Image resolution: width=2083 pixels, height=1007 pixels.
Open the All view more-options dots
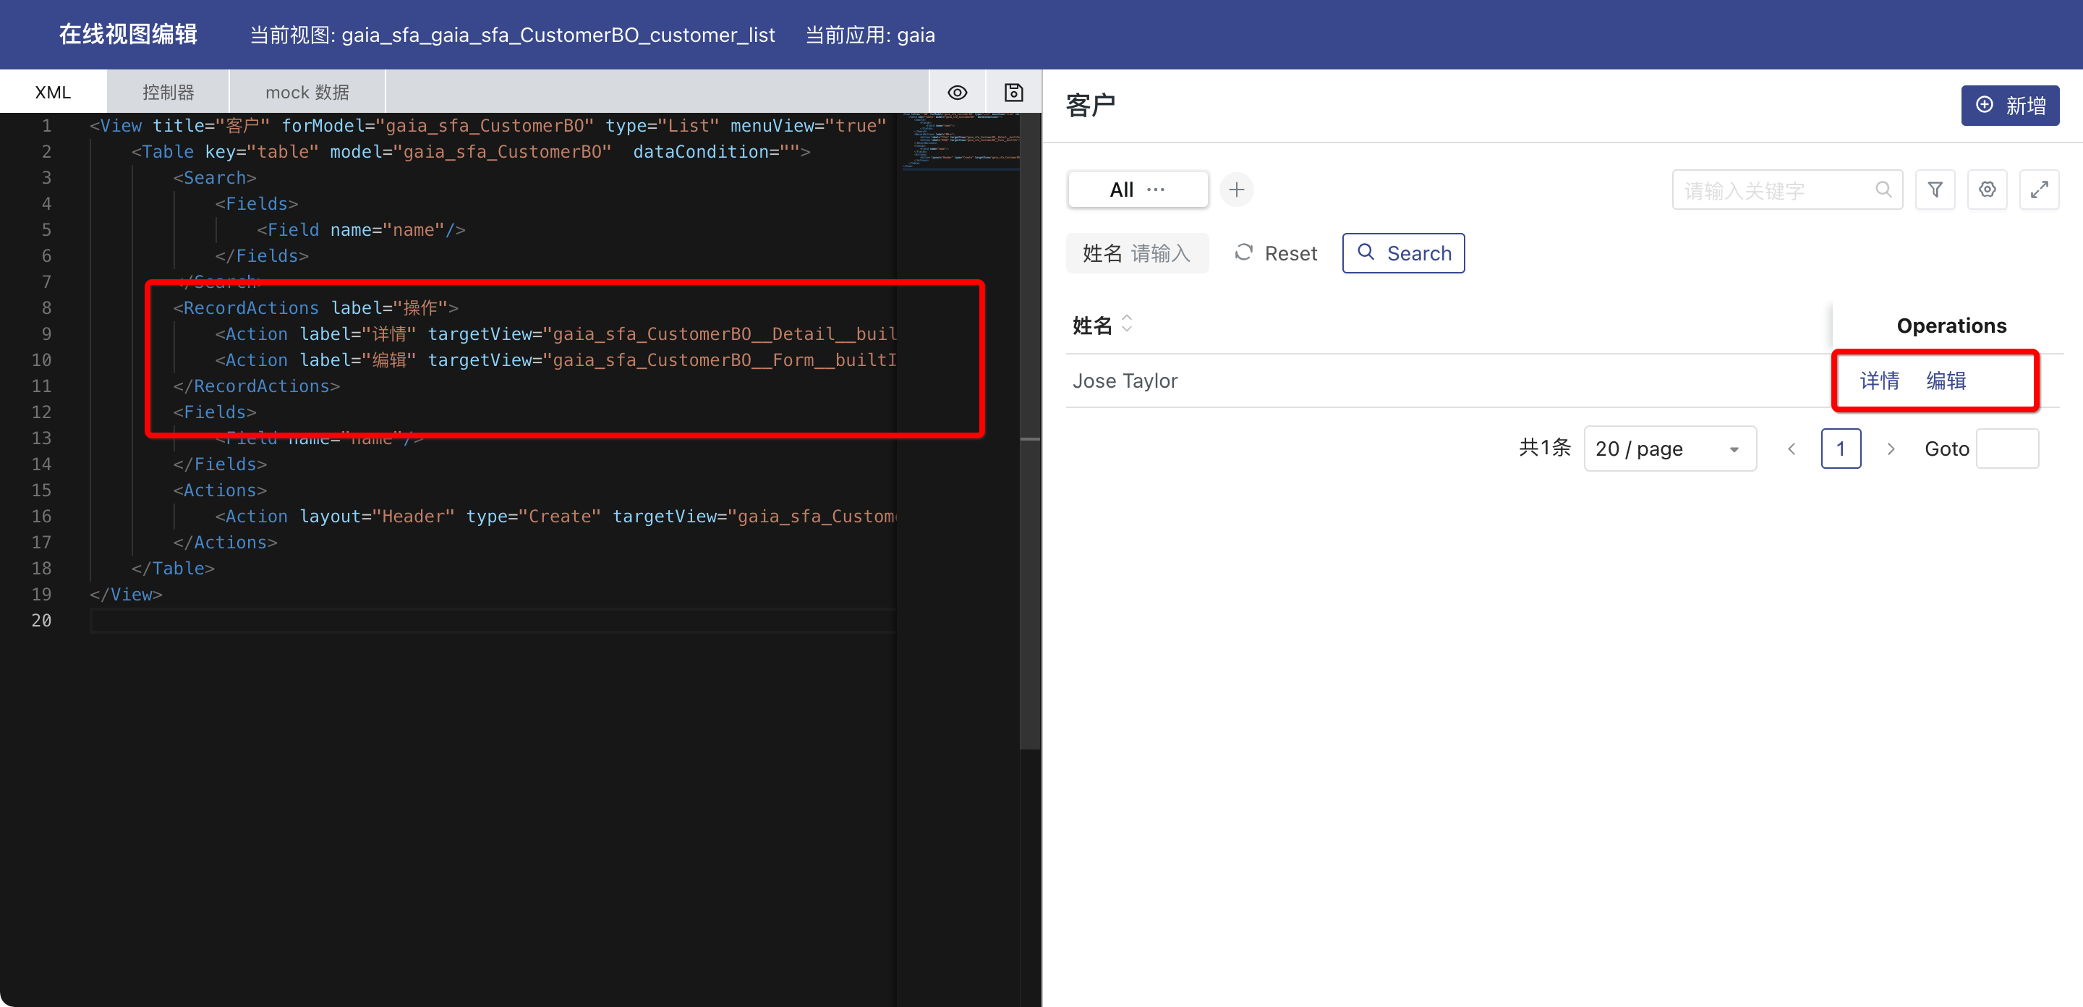[x=1156, y=190]
